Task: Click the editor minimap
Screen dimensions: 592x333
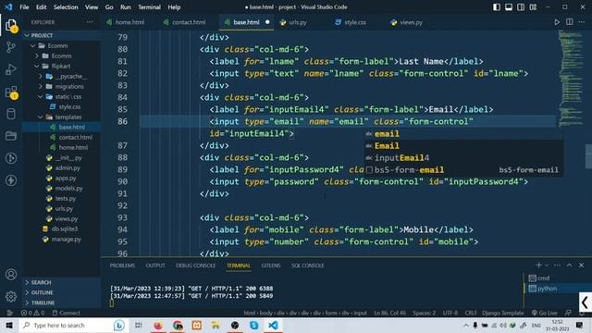Action: click(x=571, y=80)
